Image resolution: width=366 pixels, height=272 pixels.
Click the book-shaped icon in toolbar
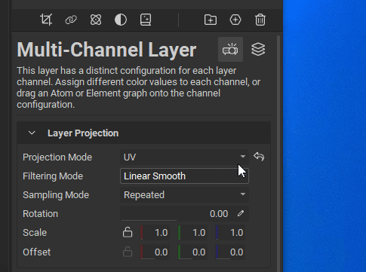[146, 20]
